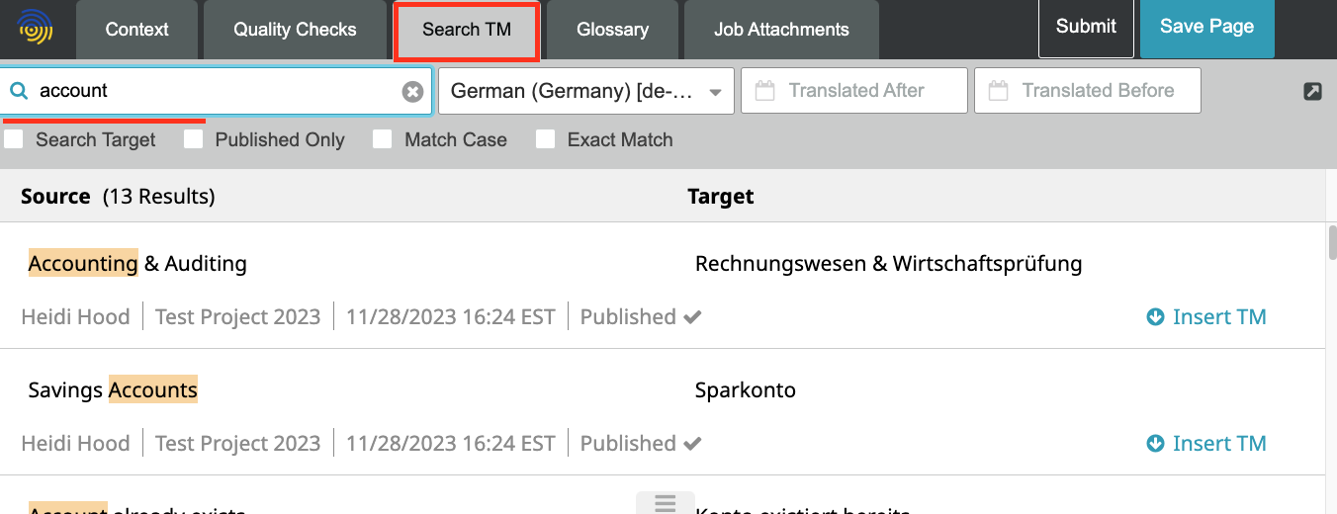Open the German (Germany) language dropdown
Viewport: 1337px width, 514px height.
586,91
